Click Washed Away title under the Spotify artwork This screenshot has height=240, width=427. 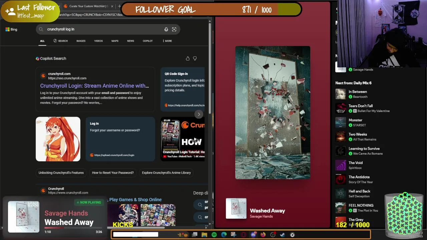click(268, 211)
